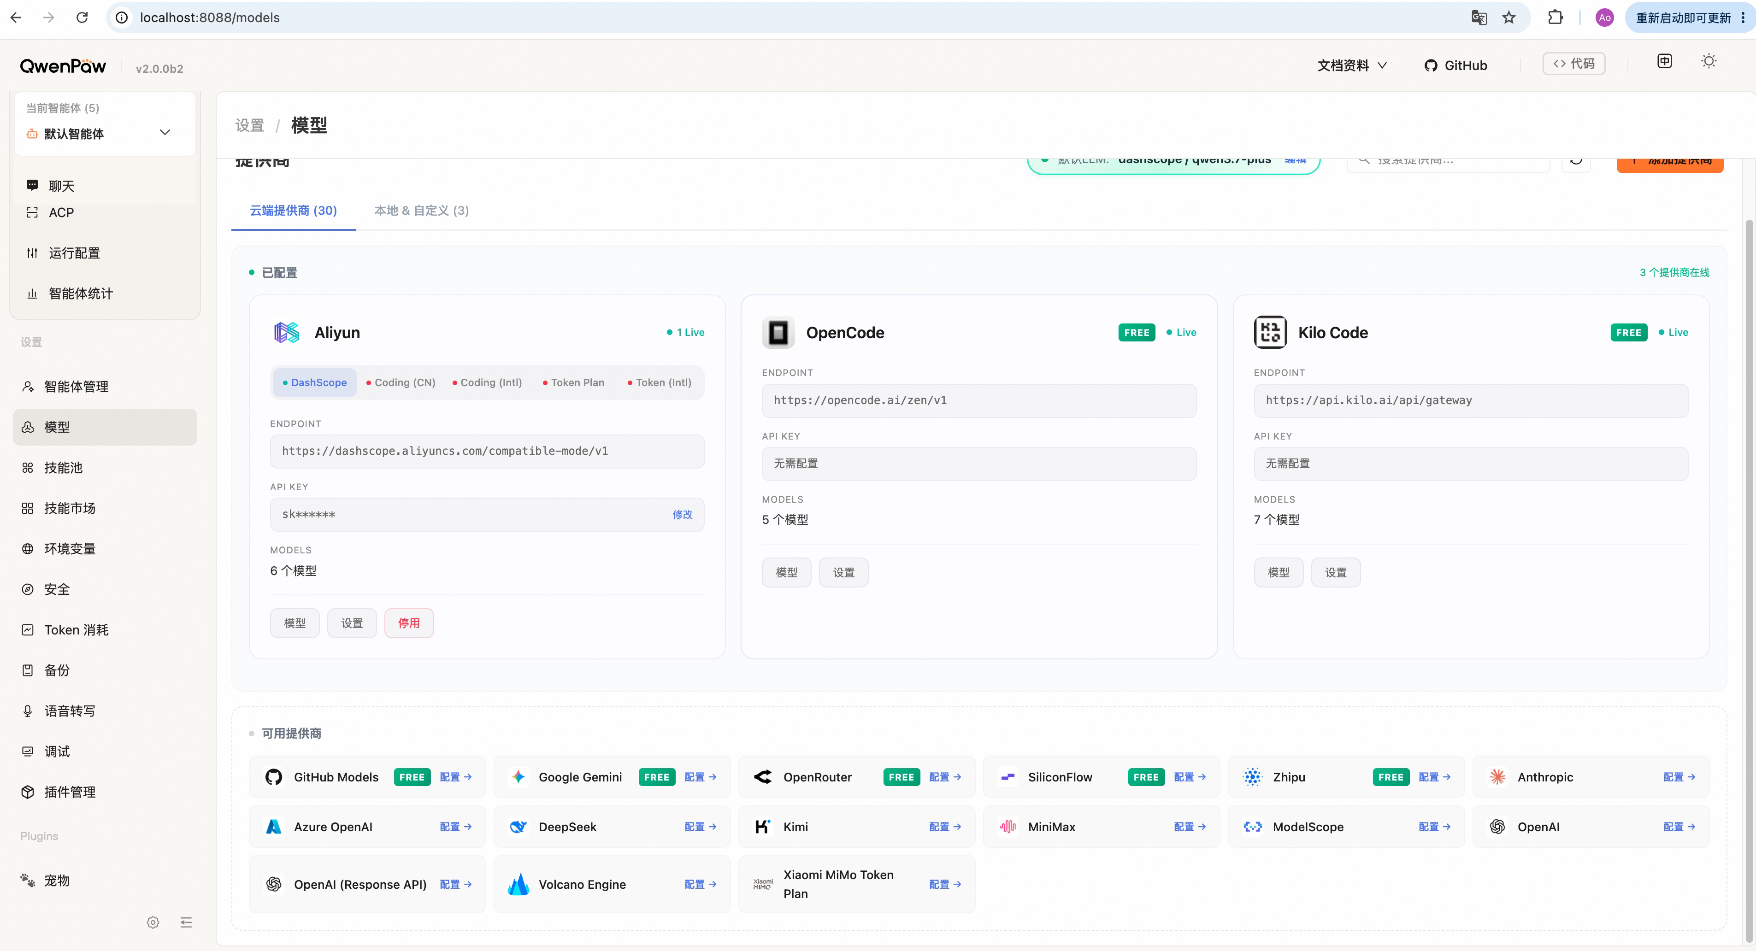This screenshot has height=951, width=1756.
Task: Open the browser extensions puzzle icon
Action: point(1555,18)
